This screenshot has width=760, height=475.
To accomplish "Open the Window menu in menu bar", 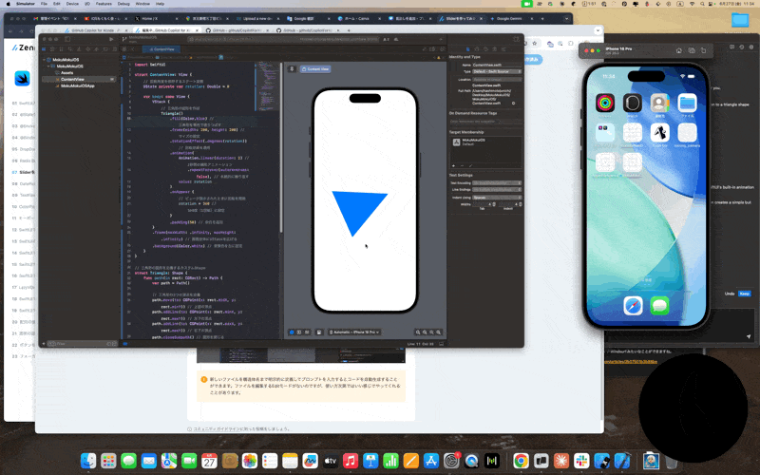I will [x=142, y=4].
